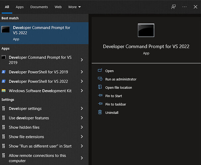This screenshot has width=201, height=165.
Task: Expand arrow next to Developer PowerShell for VS 2022
Action: tap(82, 82)
